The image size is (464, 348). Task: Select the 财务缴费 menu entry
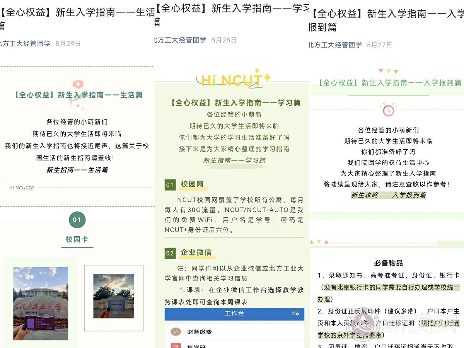coord(200,332)
